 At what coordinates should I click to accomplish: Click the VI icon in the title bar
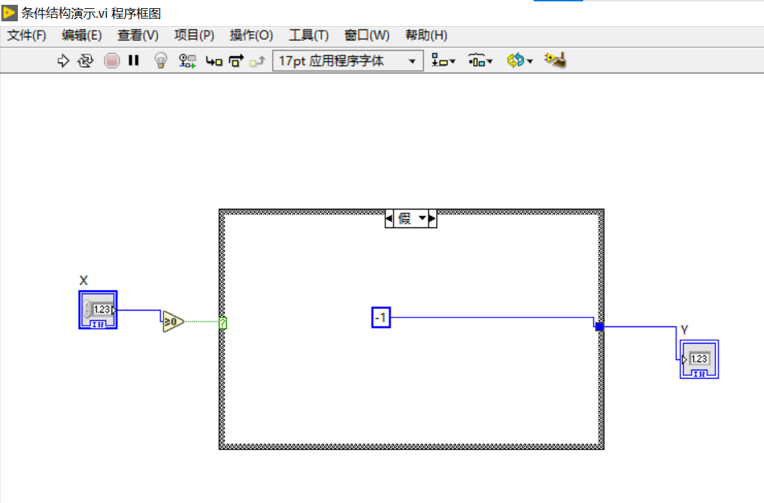pyautogui.click(x=9, y=12)
